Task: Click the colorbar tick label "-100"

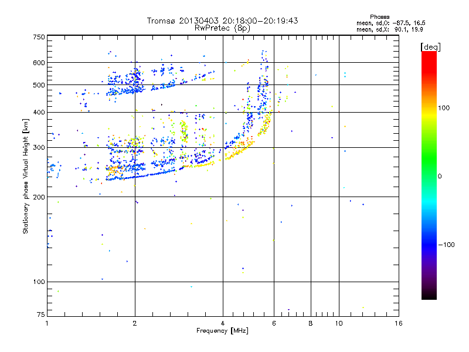Action: coord(446,245)
